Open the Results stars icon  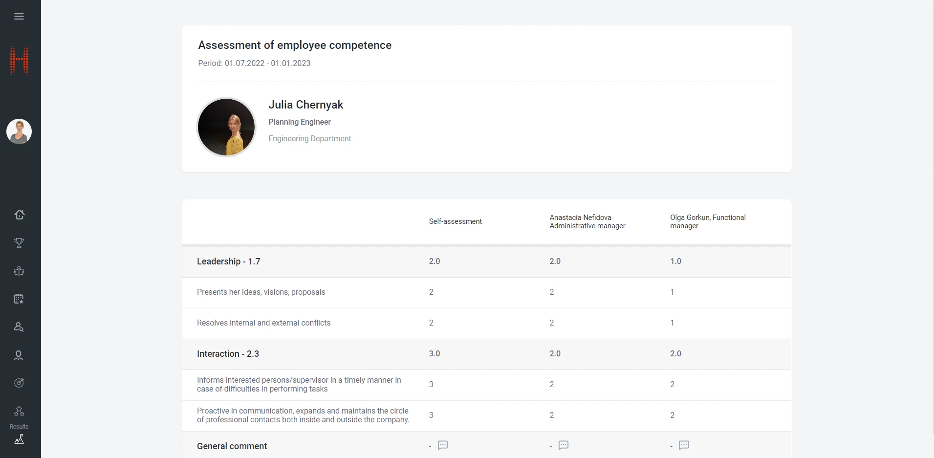(x=19, y=412)
